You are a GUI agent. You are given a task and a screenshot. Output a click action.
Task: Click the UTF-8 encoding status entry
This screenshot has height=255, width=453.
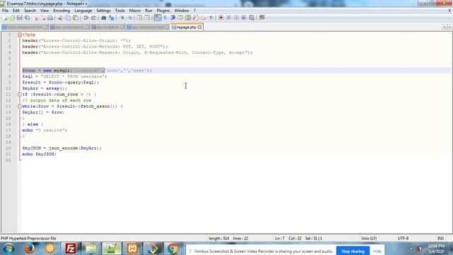pos(403,239)
